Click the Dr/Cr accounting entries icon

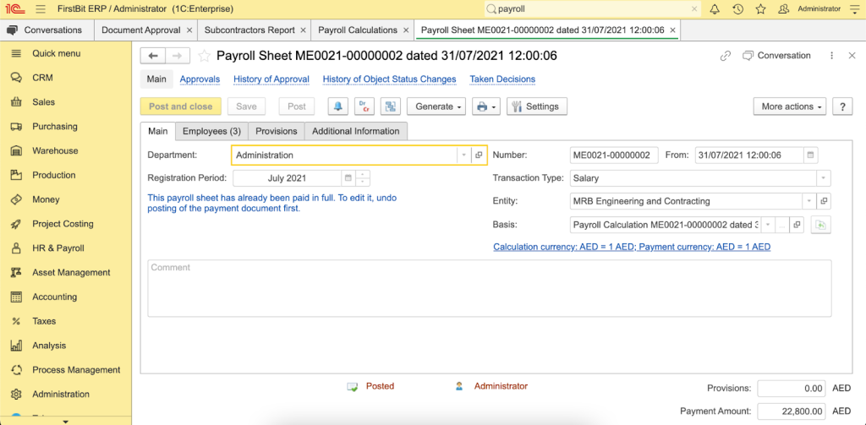(364, 106)
